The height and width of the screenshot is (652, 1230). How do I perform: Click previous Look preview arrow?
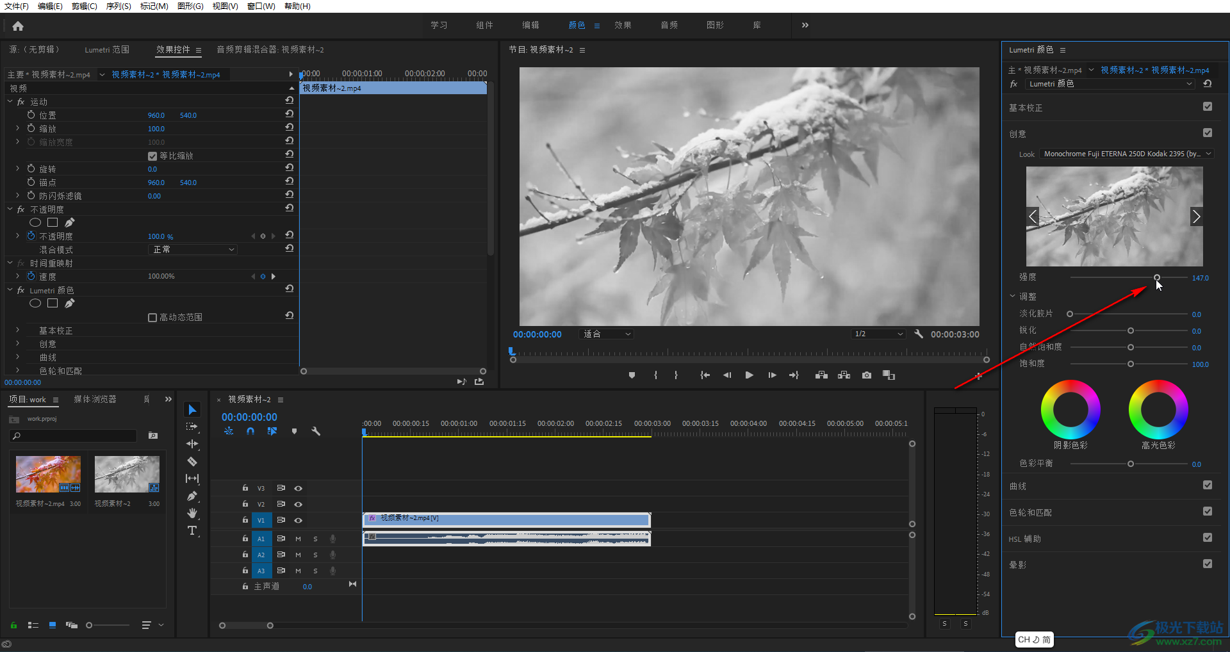pos(1033,216)
